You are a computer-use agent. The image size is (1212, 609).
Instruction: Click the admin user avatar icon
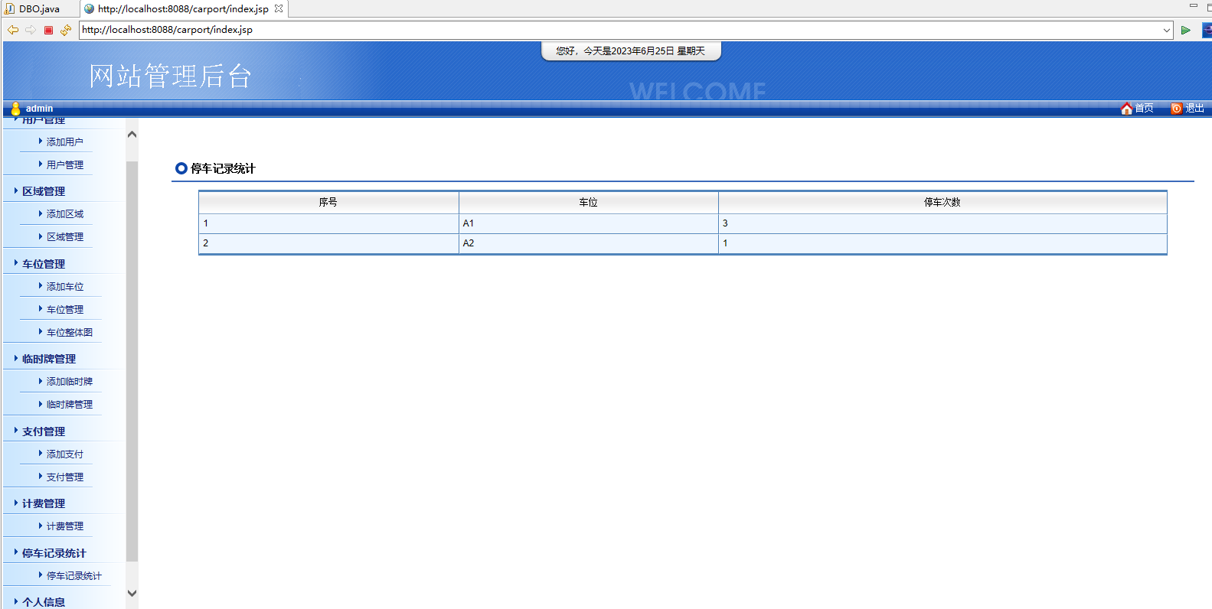15,108
